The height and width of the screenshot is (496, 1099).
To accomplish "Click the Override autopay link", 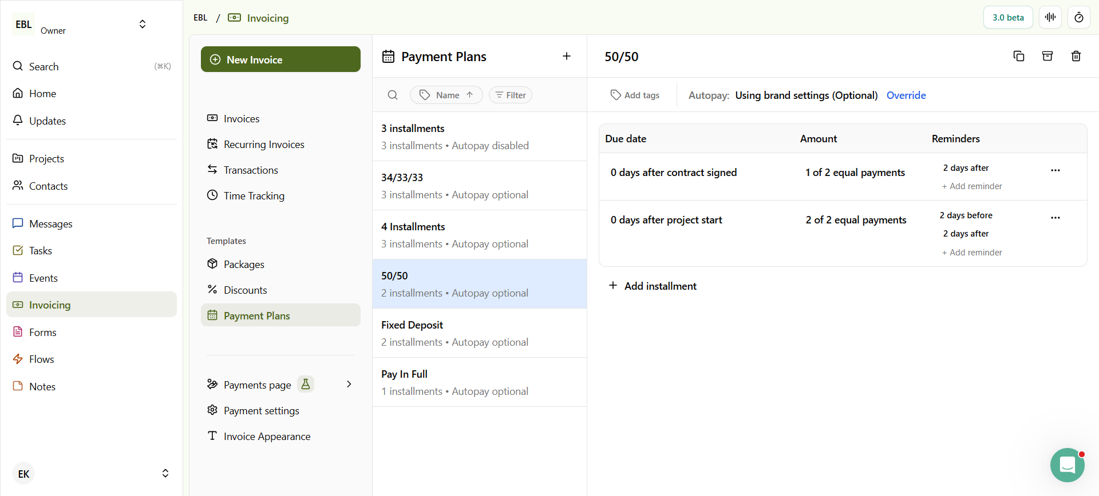I will coord(906,95).
